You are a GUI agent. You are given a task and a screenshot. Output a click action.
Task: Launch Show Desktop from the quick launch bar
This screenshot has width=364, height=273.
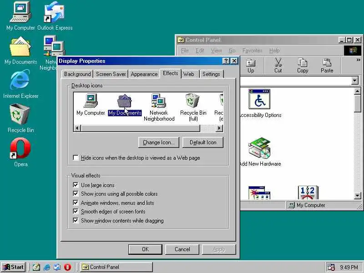[x=36, y=267]
